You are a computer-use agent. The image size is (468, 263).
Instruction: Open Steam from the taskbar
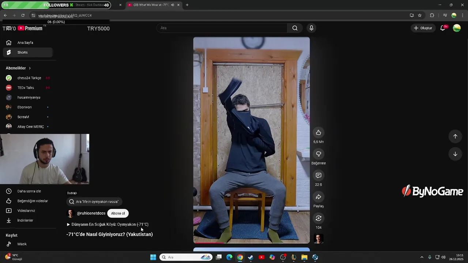(250, 257)
